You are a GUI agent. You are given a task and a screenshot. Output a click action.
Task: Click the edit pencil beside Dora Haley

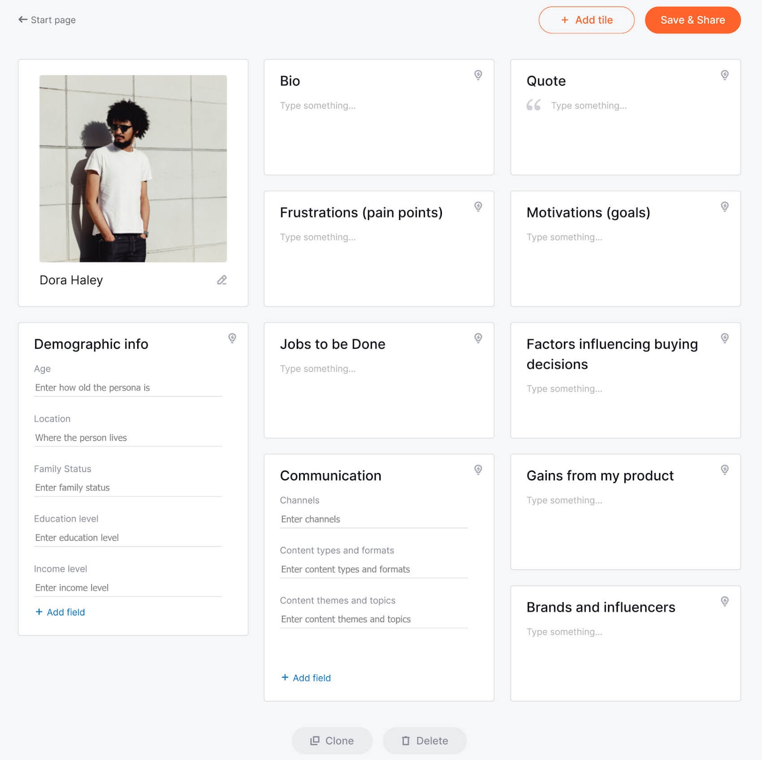point(222,280)
